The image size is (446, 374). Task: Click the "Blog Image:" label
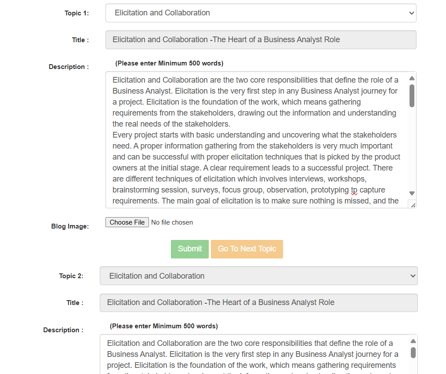70,226
